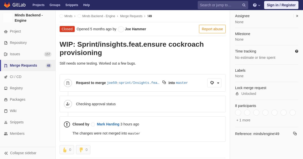The image size is (303, 159).
Task: Open the Groups menu in navbar
Action: [x=55, y=5]
